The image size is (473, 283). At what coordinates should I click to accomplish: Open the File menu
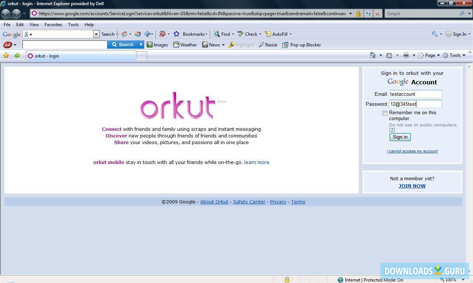(x=7, y=25)
